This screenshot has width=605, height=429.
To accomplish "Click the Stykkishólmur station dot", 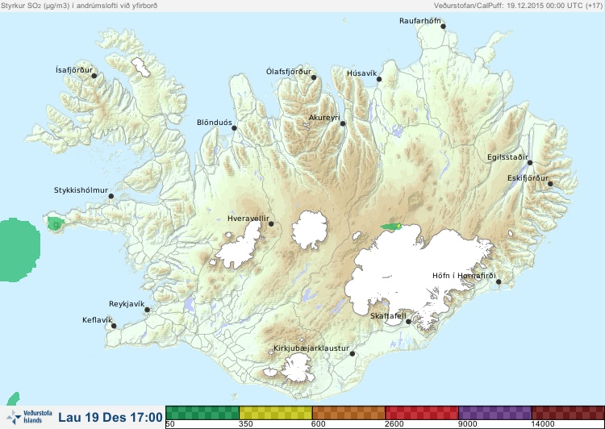I will click(111, 197).
